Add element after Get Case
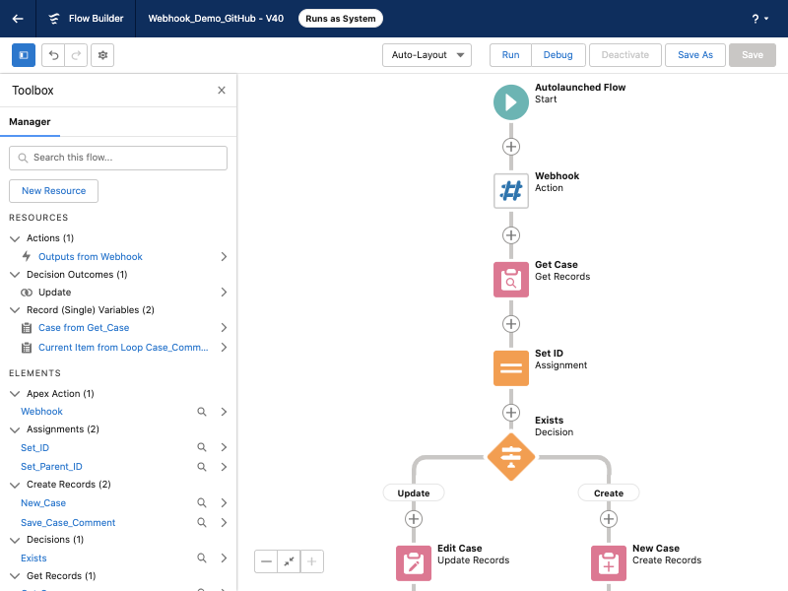The height and width of the screenshot is (591, 788). point(511,324)
